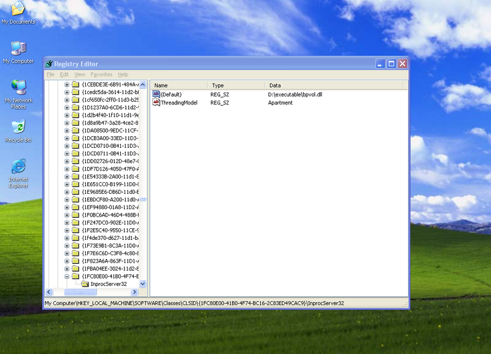This screenshot has height=354, width=491.
Task: Expand the {1f4de370-d627 key
Action: 67,238
